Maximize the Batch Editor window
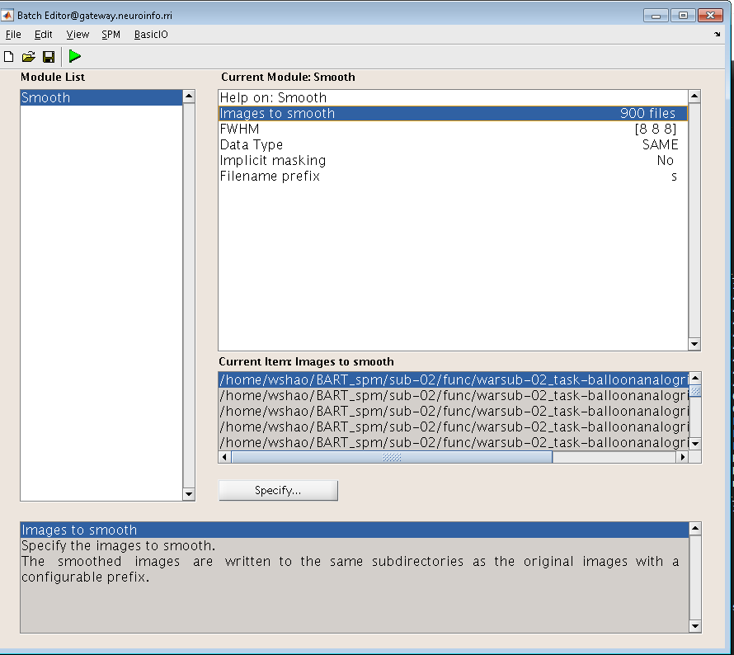This screenshot has width=734, height=655. point(683,16)
